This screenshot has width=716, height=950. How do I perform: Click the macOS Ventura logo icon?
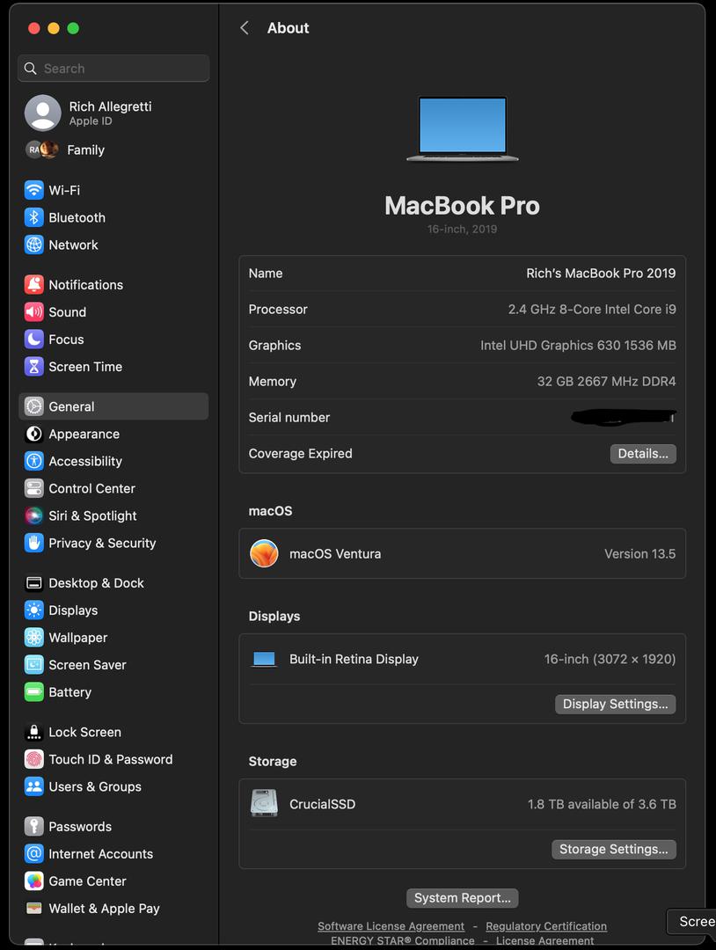[x=264, y=553]
